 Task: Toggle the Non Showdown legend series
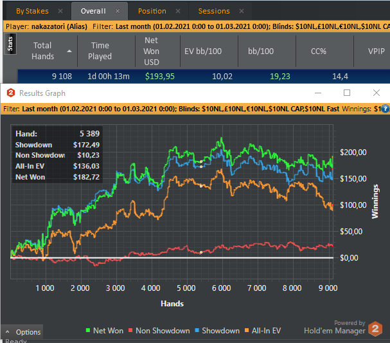pos(159,331)
